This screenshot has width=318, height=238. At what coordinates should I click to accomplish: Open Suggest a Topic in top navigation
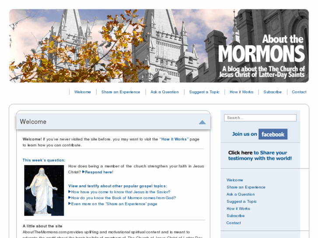[x=204, y=92]
